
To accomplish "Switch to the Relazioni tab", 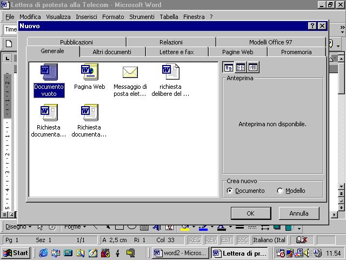I will 171,42.
